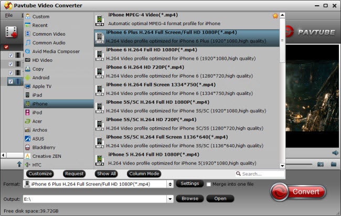
Task: Click the video preview thumbnail
Action: point(312,96)
